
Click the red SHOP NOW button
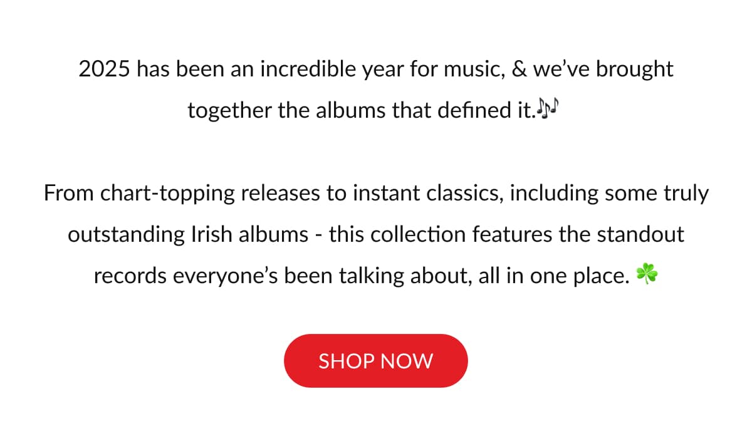coord(376,361)
